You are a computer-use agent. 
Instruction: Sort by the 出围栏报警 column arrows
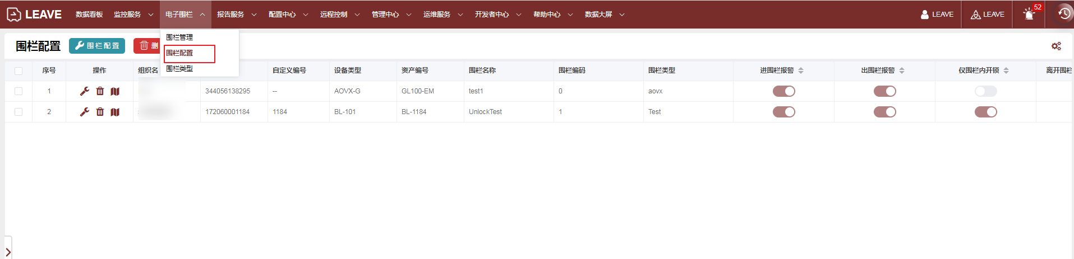click(x=902, y=70)
